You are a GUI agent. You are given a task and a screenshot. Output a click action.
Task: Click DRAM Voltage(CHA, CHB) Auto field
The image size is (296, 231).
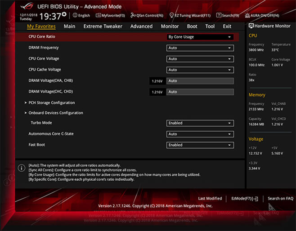point(200,81)
